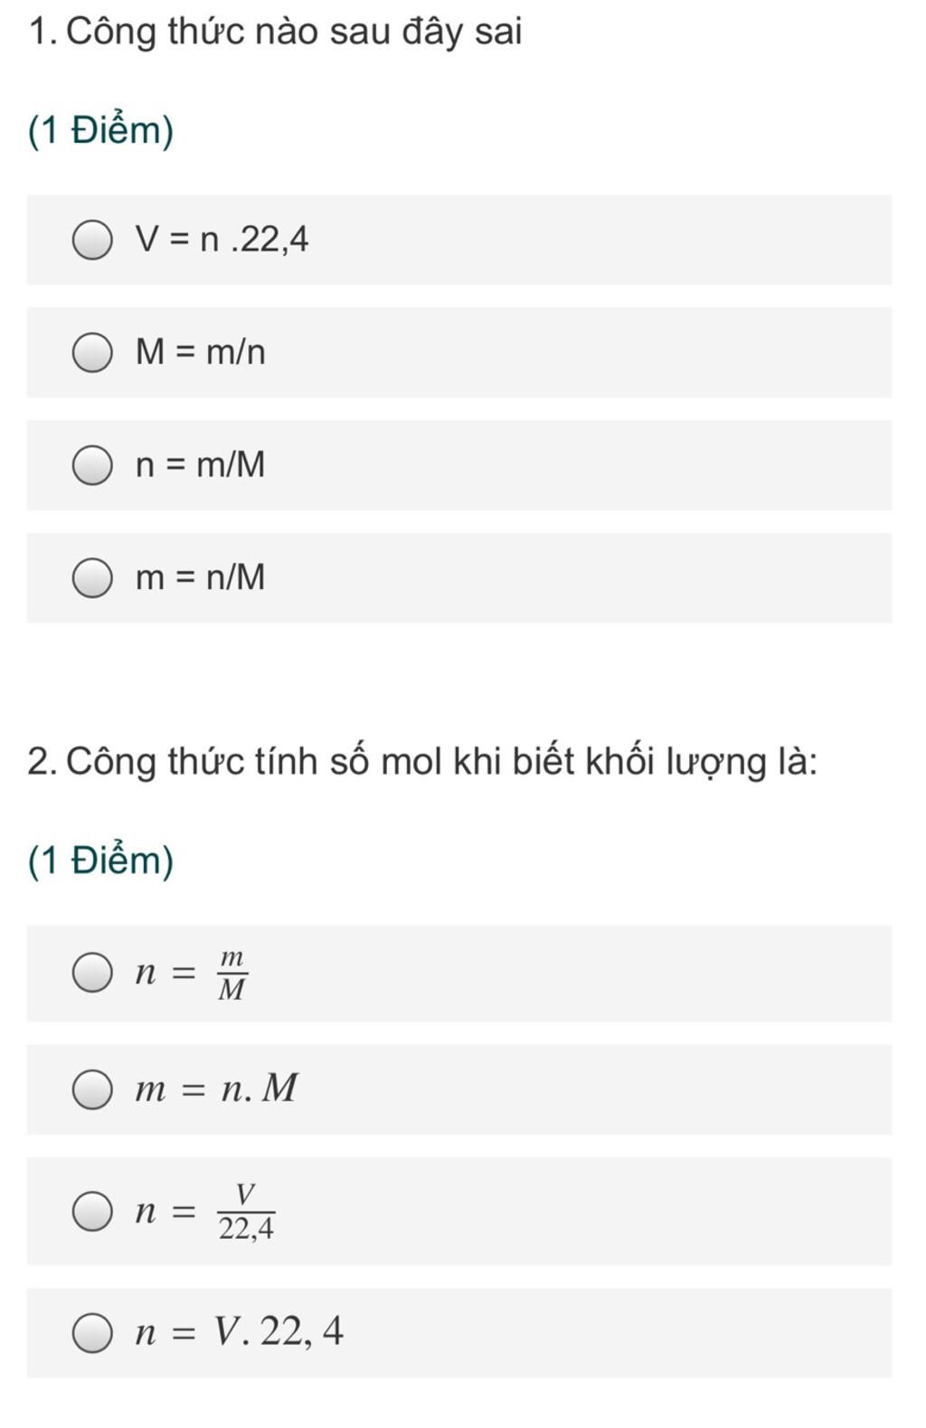This screenshot has height=1428, width=926.
Task: Click the formula text n = m over M in question 2
Action: 192,974
